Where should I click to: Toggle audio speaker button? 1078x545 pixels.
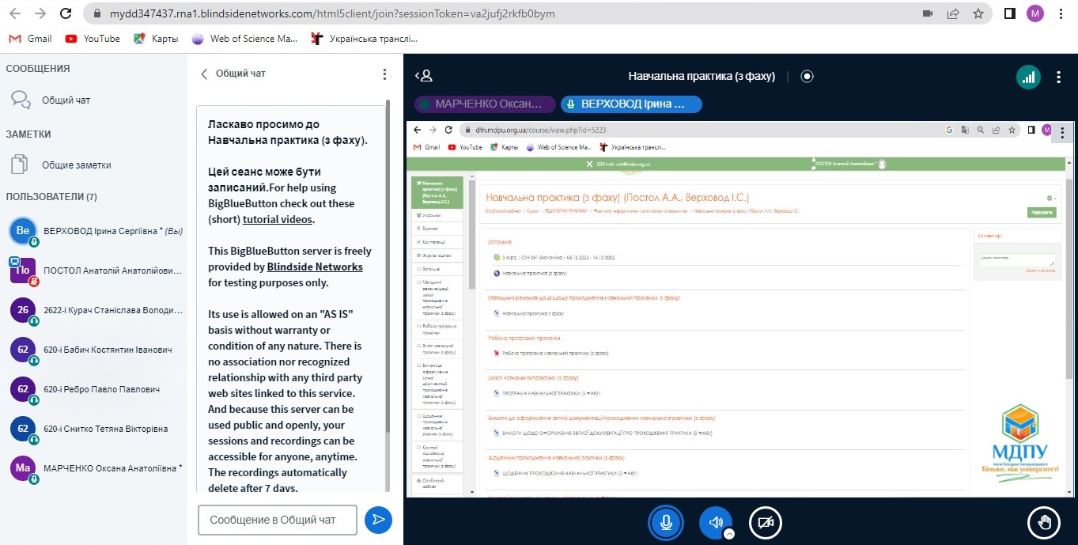pyautogui.click(x=715, y=522)
